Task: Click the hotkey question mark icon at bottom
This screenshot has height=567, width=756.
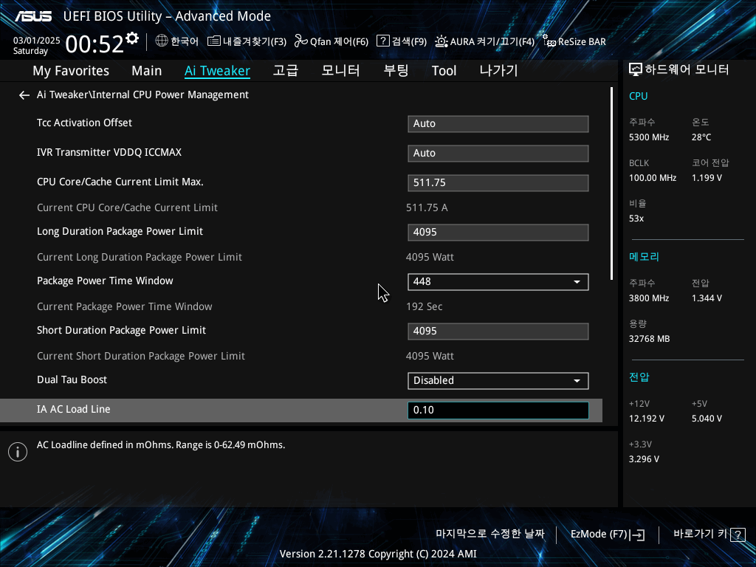Action: pos(738,535)
